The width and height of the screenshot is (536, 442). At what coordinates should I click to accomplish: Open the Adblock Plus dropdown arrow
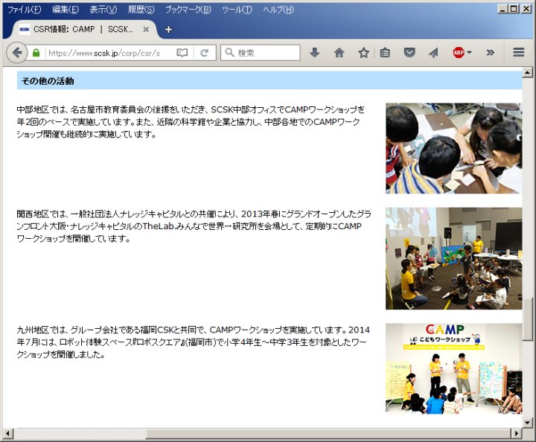[x=469, y=53]
